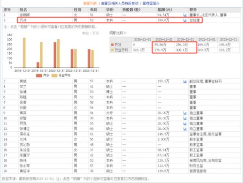Click salary chart icon for 齐冰 row 2
Viewport: 243px width, 183px height.
point(185,20)
